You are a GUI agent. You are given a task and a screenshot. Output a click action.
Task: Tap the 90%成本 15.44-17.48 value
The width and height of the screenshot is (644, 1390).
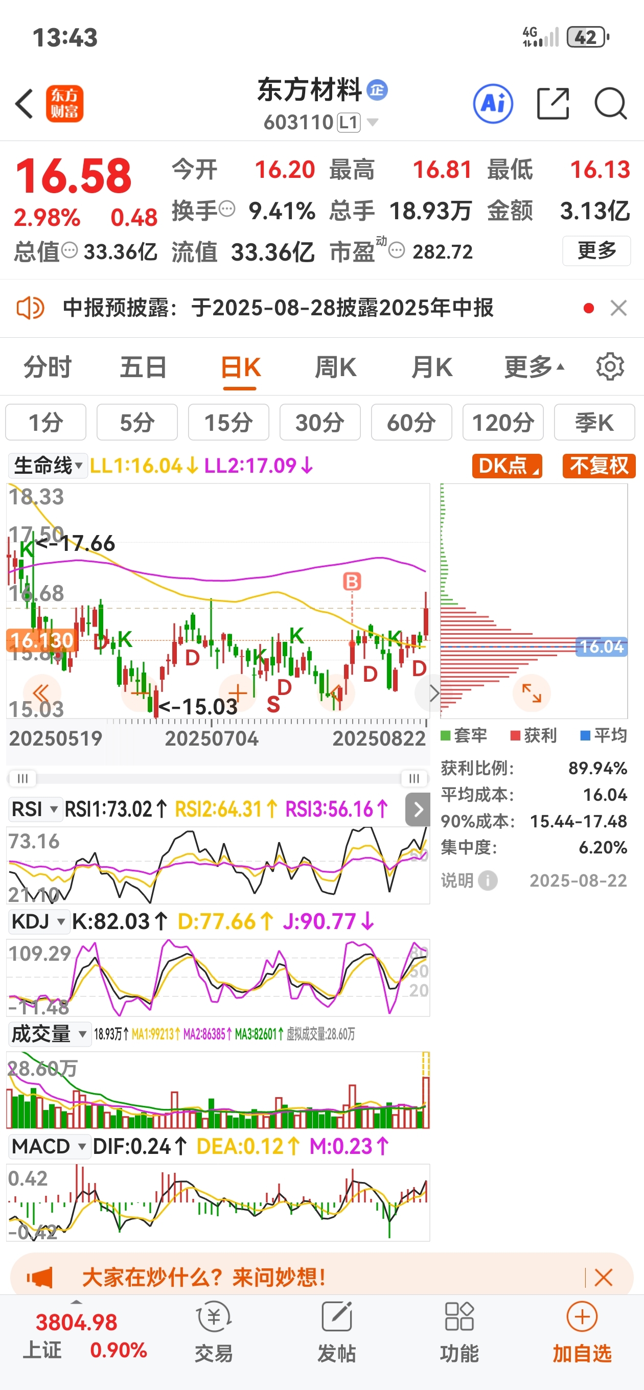[x=578, y=821]
